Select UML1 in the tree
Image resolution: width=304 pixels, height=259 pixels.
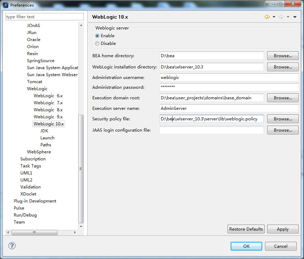click(x=26, y=173)
